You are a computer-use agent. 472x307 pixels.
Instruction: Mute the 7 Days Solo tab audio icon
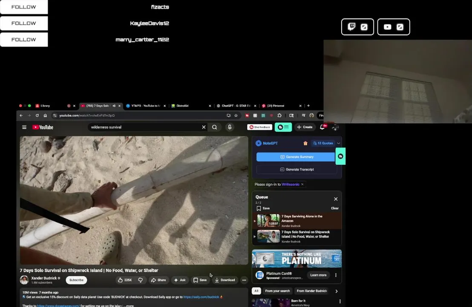pyautogui.click(x=114, y=106)
